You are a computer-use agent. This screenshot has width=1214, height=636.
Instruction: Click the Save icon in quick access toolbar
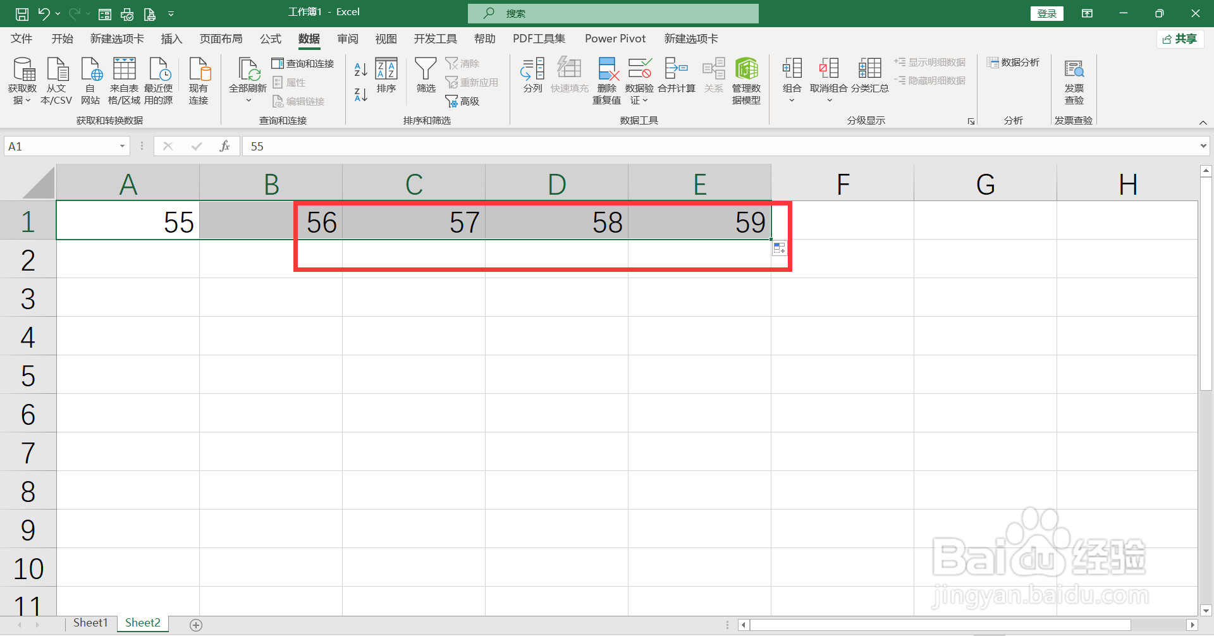pyautogui.click(x=21, y=13)
